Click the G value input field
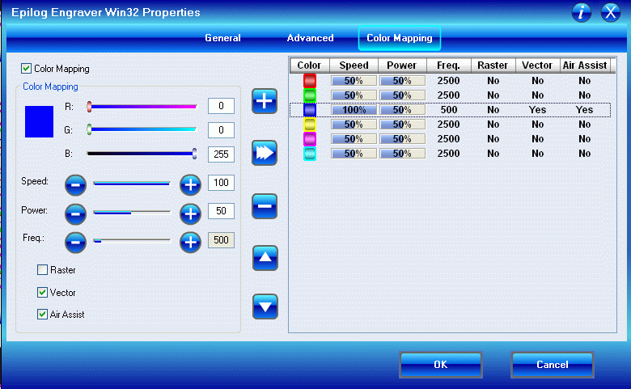Viewport: 631px width, 389px height. point(221,130)
